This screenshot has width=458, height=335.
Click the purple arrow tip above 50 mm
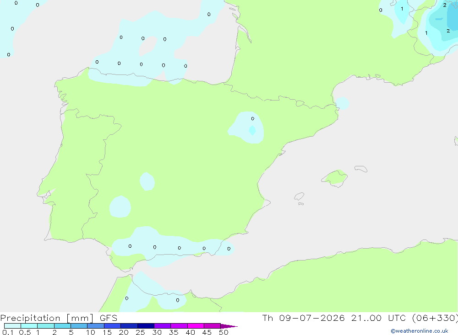pyautogui.click(x=229, y=326)
